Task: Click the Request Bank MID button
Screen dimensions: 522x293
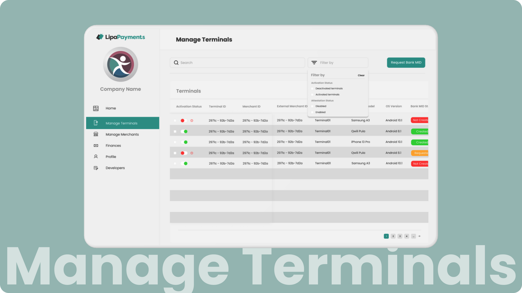Action: (x=406, y=63)
